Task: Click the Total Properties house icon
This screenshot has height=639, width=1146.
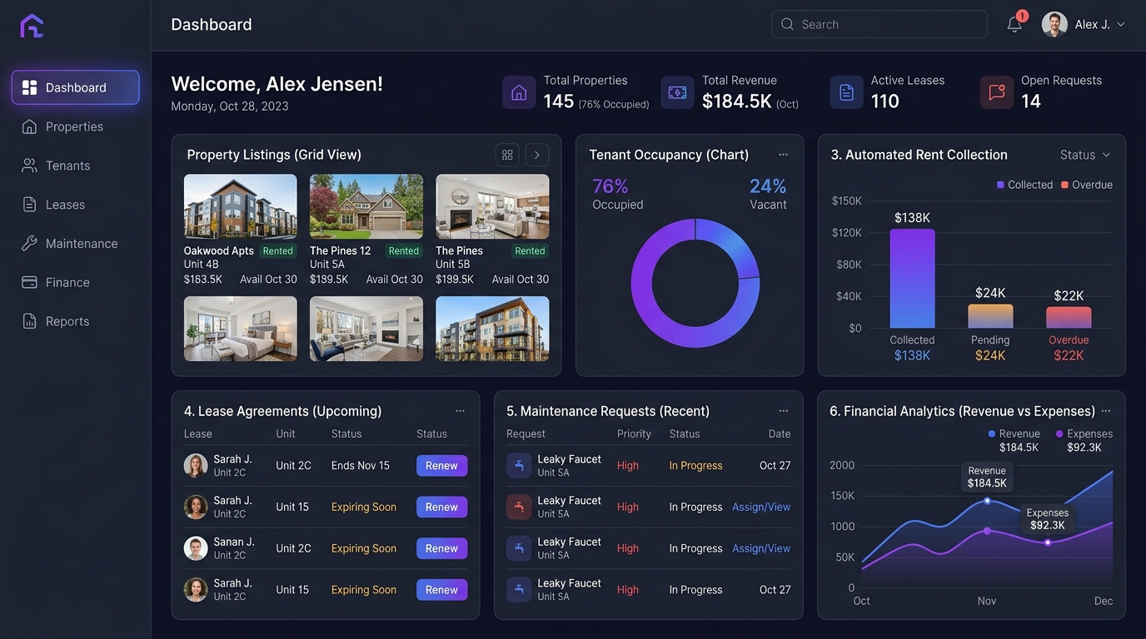Action: [x=519, y=92]
